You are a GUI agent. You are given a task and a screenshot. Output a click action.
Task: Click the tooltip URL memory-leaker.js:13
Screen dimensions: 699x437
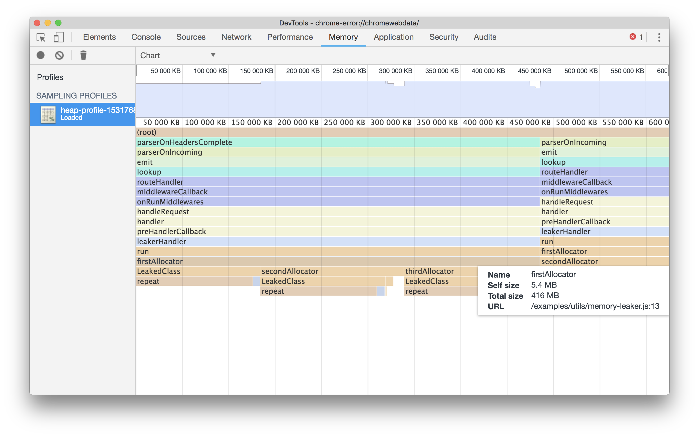595,306
